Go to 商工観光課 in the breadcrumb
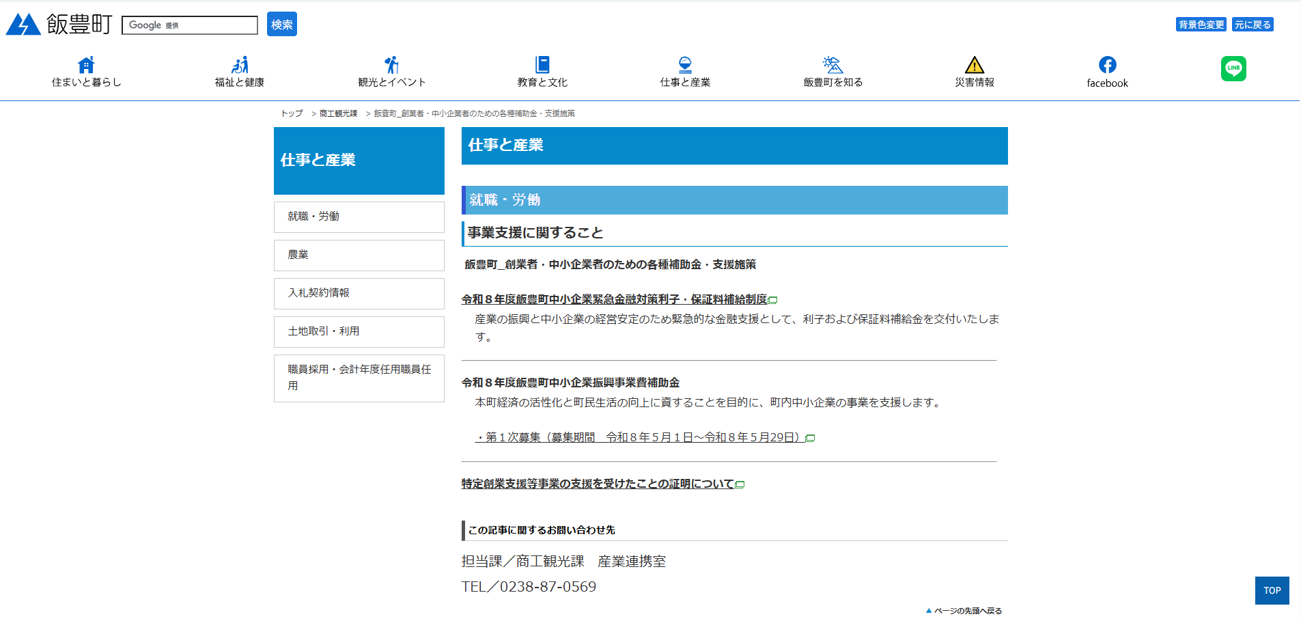This screenshot has width=1301, height=621. 338,113
